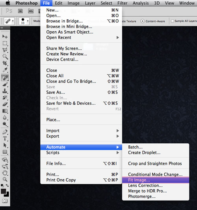Choose File Info from File menu
Viewport: 197px width, 210px height.
(x=81, y=163)
